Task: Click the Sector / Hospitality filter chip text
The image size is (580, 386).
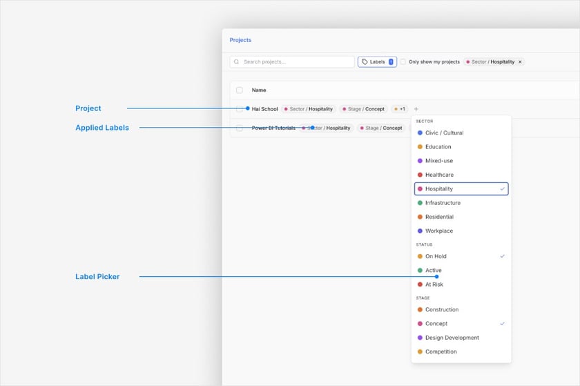Action: pyautogui.click(x=493, y=62)
